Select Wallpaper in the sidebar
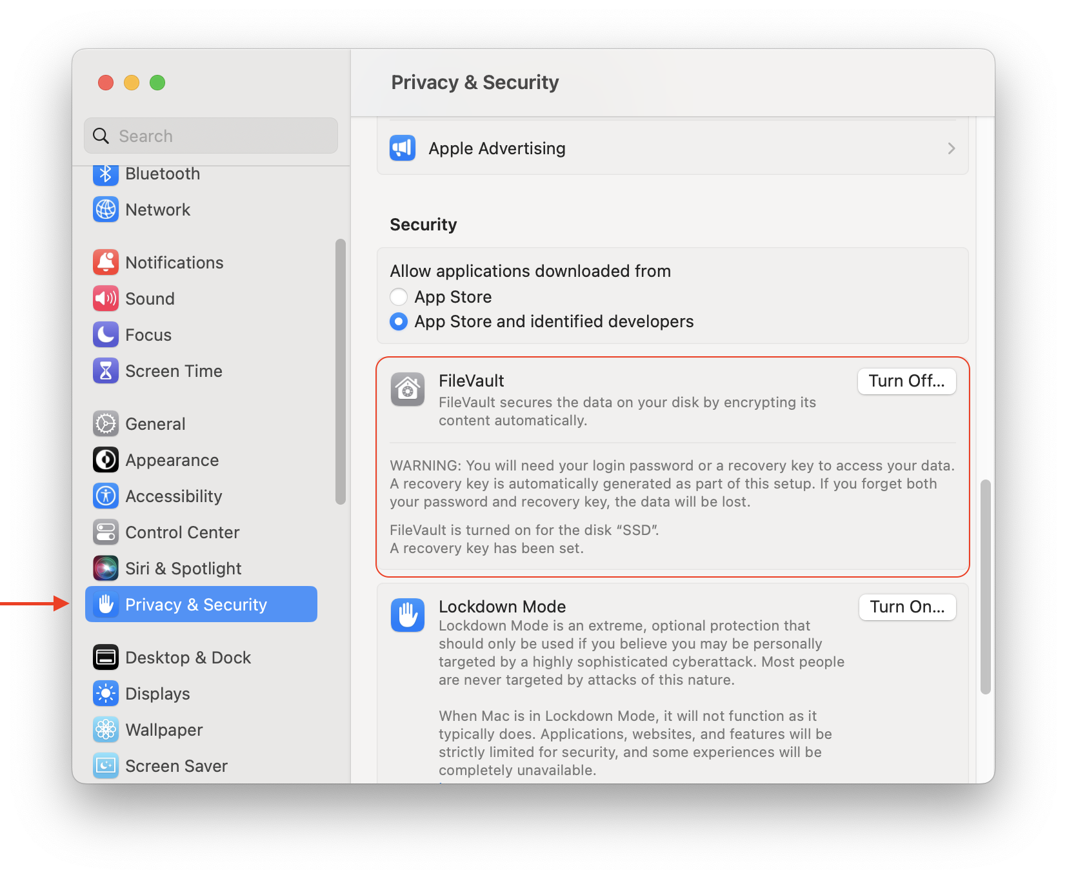Screen dimensions: 1067x879 point(201,730)
